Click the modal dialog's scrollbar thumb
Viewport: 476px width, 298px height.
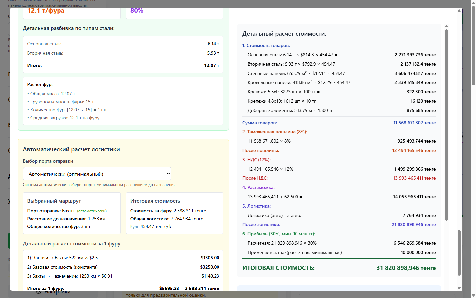point(459,253)
